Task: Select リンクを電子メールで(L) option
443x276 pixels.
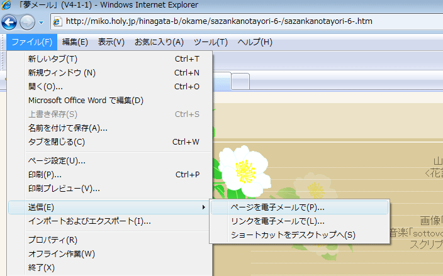Action: 278,221
